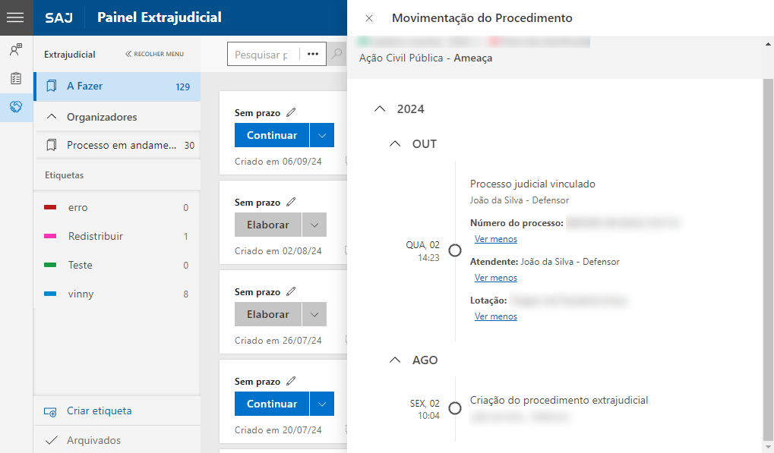Collapse the OUT month group
The height and width of the screenshot is (453, 774).
point(395,144)
